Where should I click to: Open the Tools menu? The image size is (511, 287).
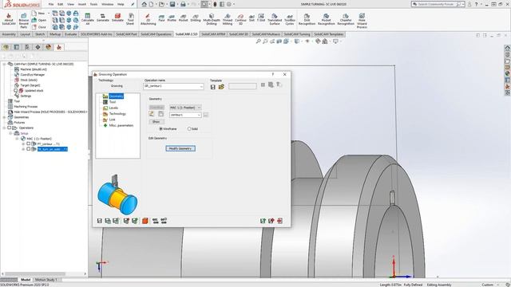pos(93,4)
